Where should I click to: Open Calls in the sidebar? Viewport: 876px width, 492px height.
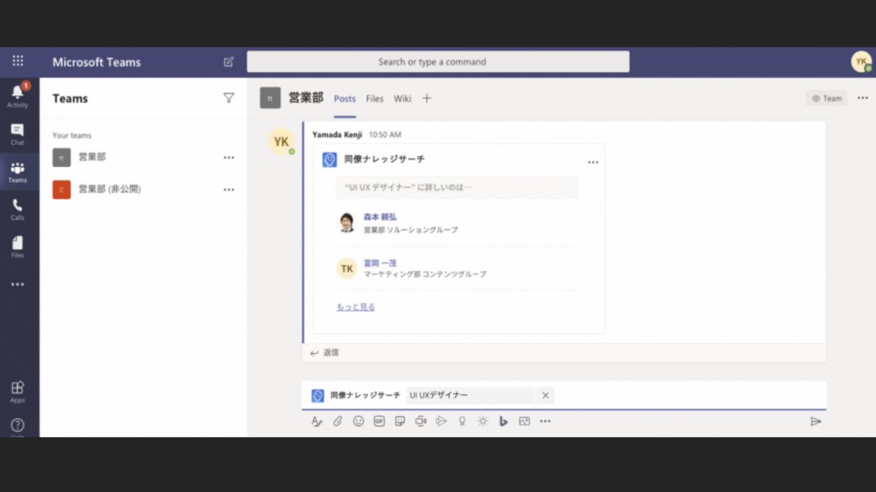(18, 209)
